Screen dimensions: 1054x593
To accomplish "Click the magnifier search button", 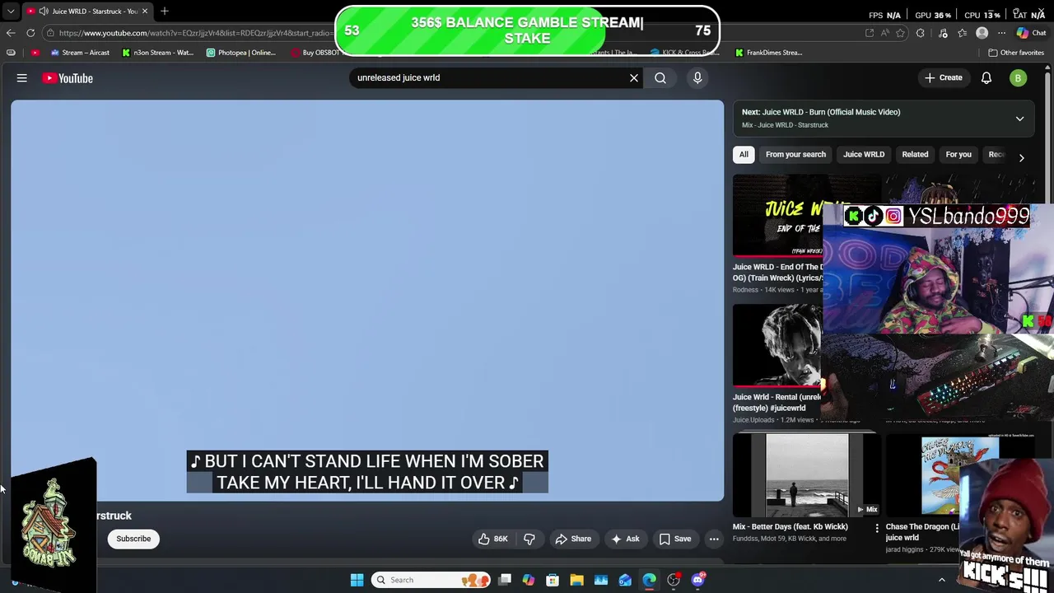I will coord(660,78).
